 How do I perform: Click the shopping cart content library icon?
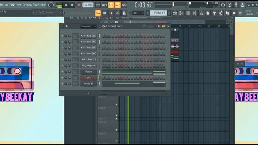[x=241, y=13]
